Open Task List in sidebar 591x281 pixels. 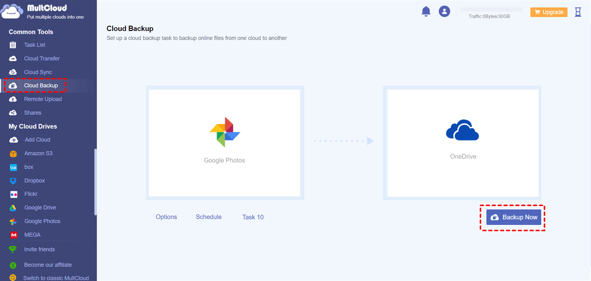pyautogui.click(x=34, y=45)
